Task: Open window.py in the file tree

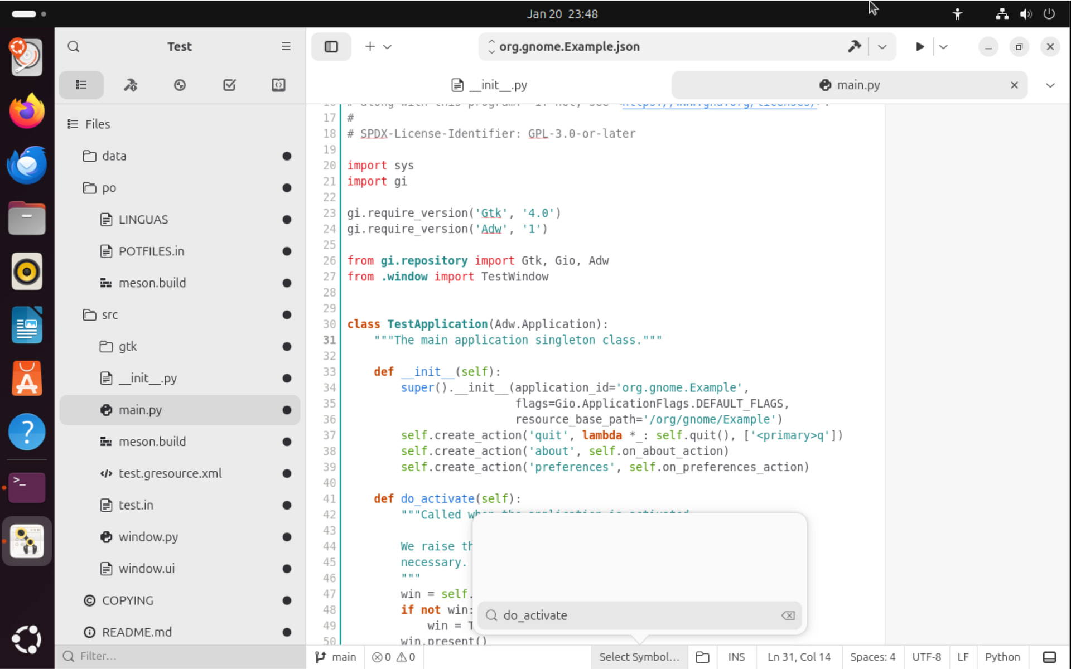Action: pyautogui.click(x=148, y=537)
